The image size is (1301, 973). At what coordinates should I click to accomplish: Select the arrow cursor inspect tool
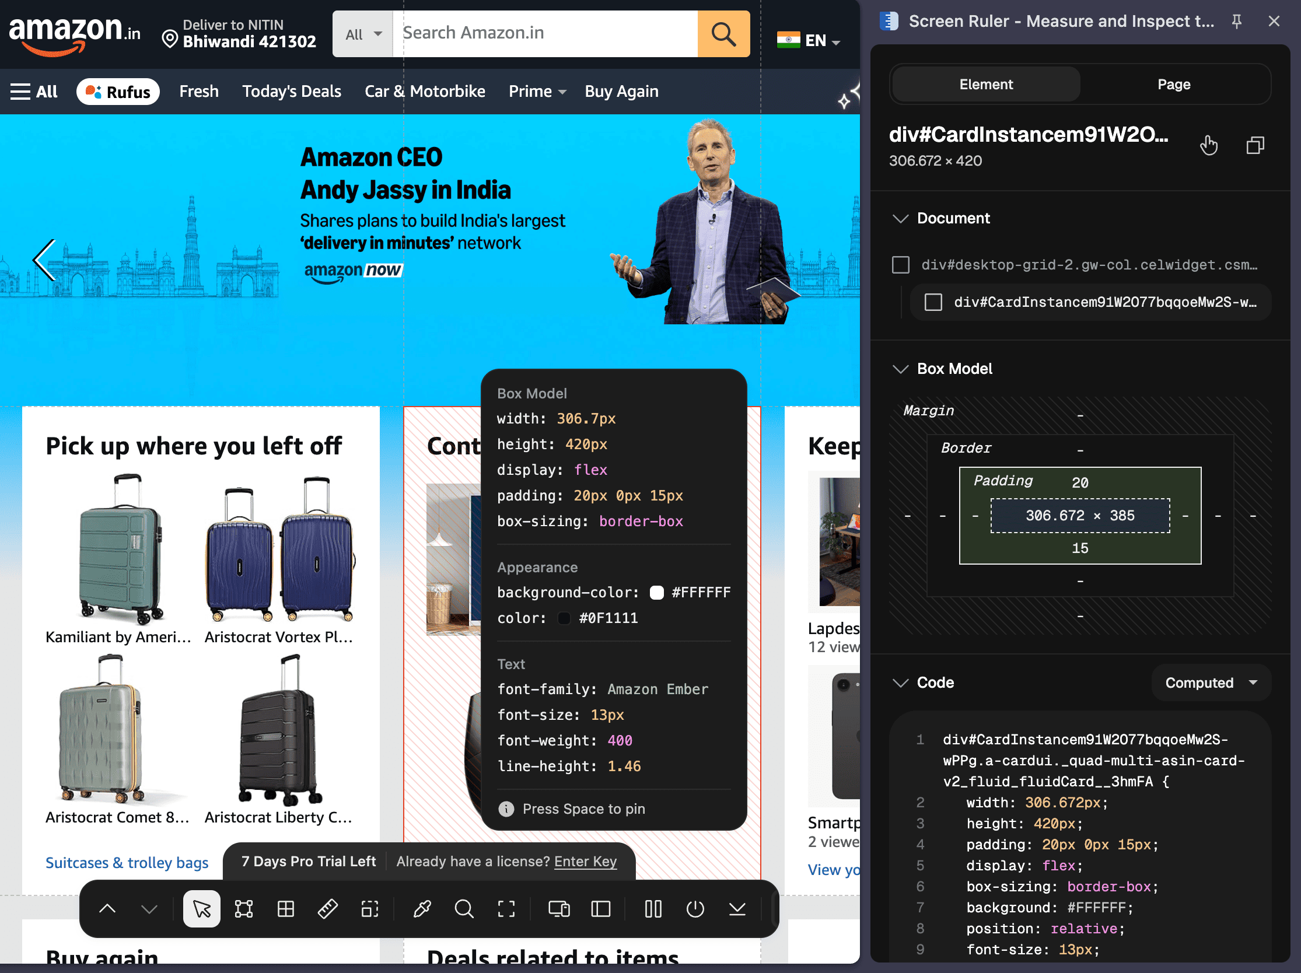tap(202, 909)
